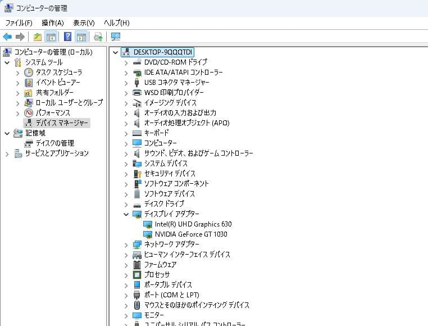Expand the ネットワーク アダプター category
428x326 pixels.
pyautogui.click(x=126, y=245)
